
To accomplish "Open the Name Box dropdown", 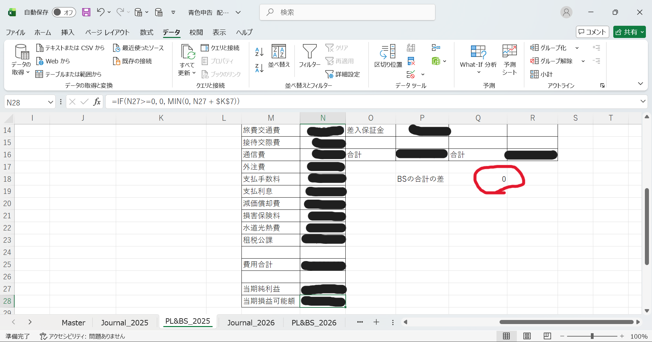I will [50, 102].
